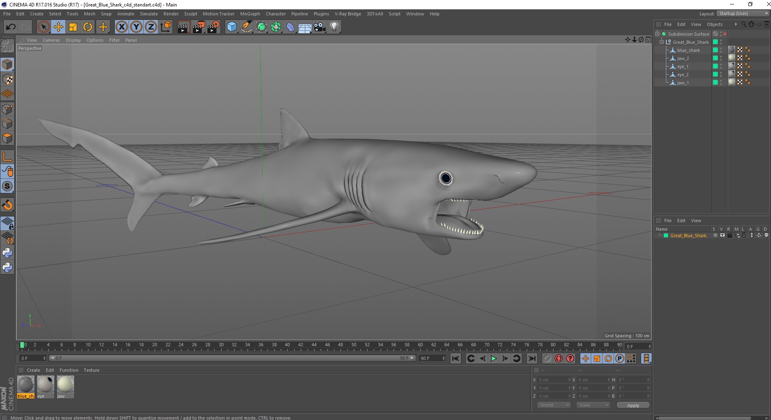Go to end of animation
This screenshot has height=420, width=771.
point(532,358)
